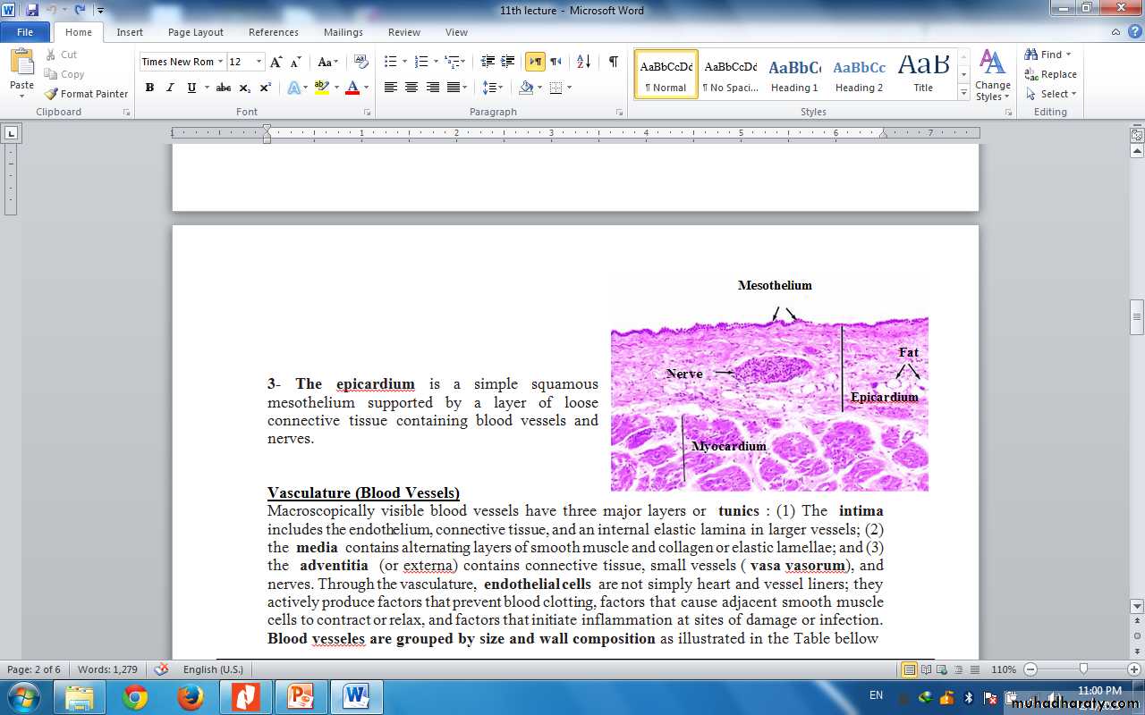Click the Format Painter tool
Viewport: 1145px width, 715px height.
point(87,94)
